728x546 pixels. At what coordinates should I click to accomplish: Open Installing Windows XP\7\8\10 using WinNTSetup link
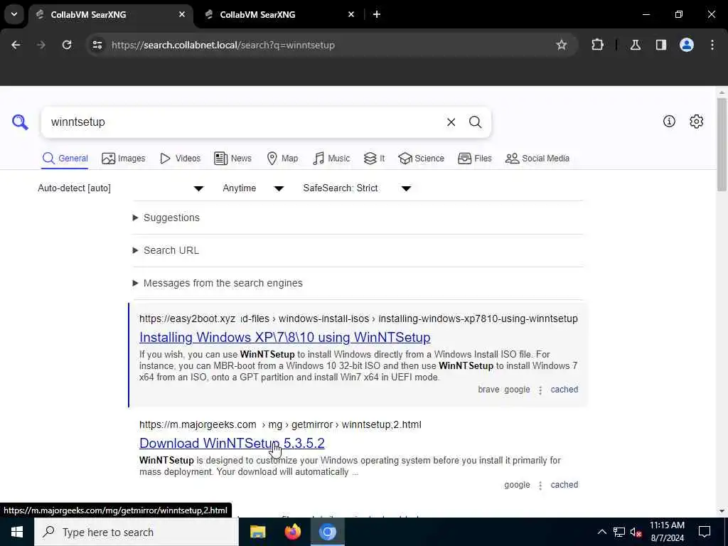[x=284, y=337]
